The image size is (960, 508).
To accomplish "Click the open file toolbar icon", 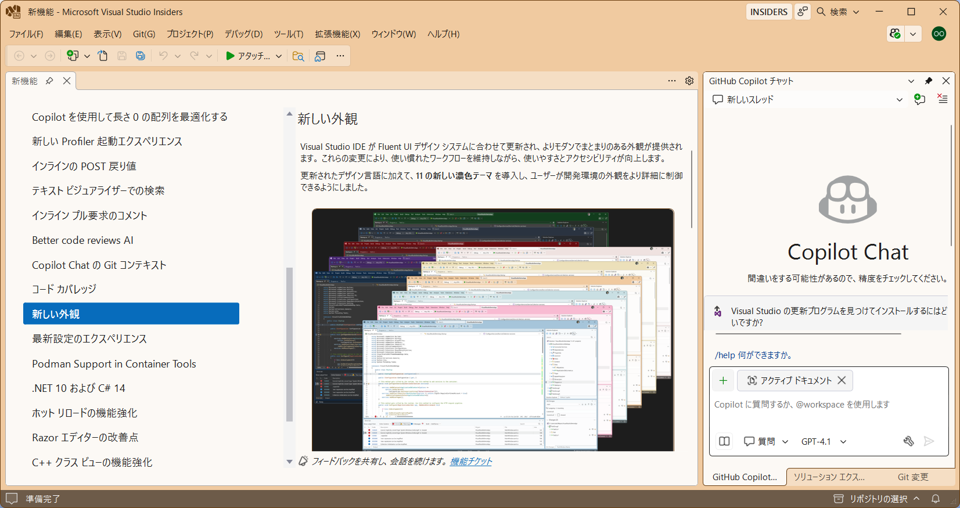I will click(103, 56).
